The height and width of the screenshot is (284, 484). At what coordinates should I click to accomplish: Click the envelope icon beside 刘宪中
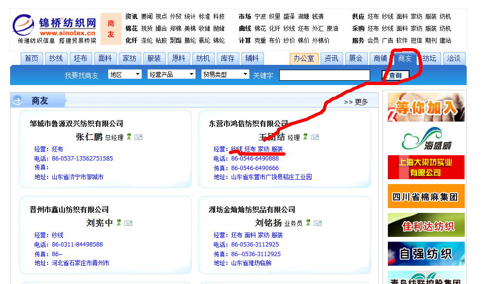[128, 223]
